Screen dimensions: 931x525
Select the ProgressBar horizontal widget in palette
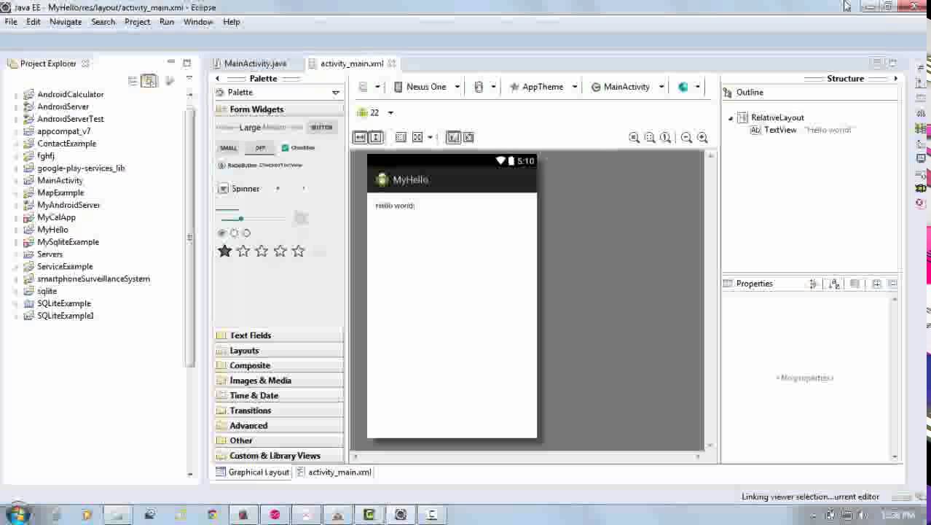(227, 209)
